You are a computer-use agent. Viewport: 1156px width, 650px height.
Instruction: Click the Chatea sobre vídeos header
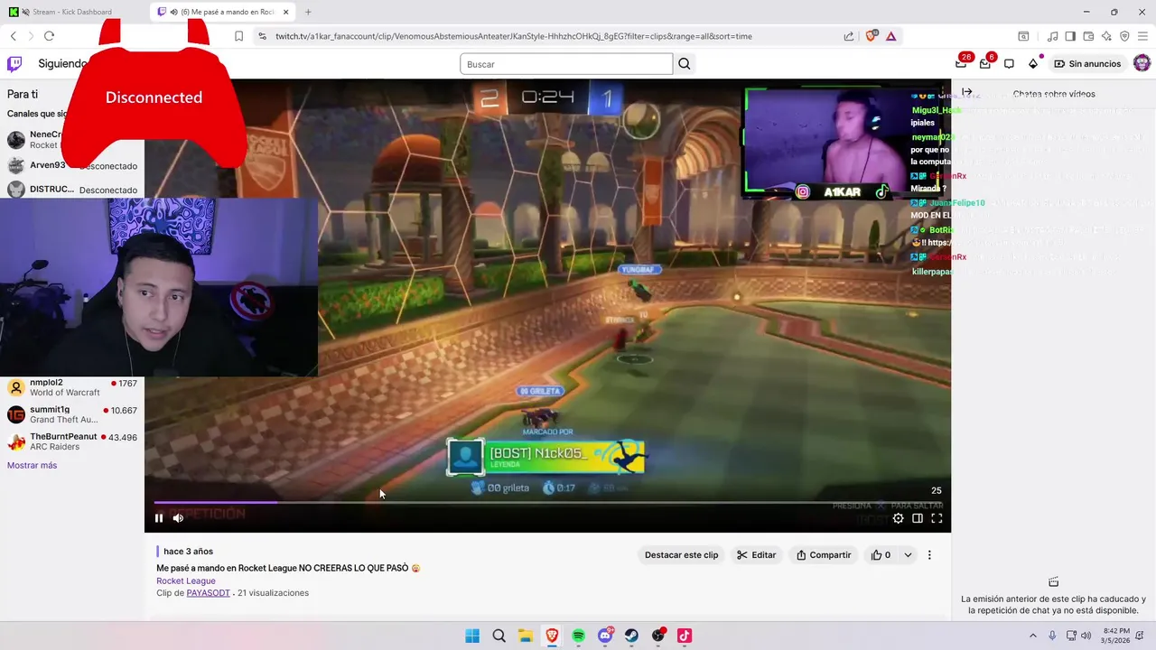1054,94
